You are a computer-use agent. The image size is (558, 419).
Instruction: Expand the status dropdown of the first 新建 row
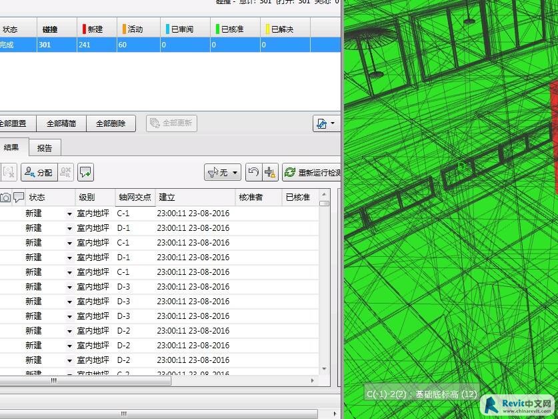pos(69,214)
